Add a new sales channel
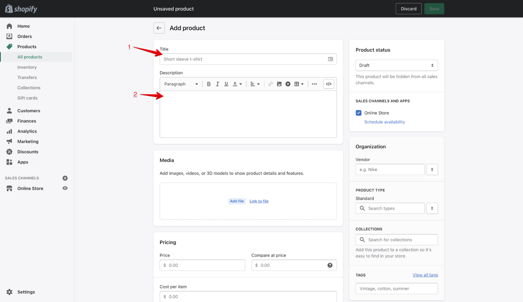523x302 pixels. [65, 178]
